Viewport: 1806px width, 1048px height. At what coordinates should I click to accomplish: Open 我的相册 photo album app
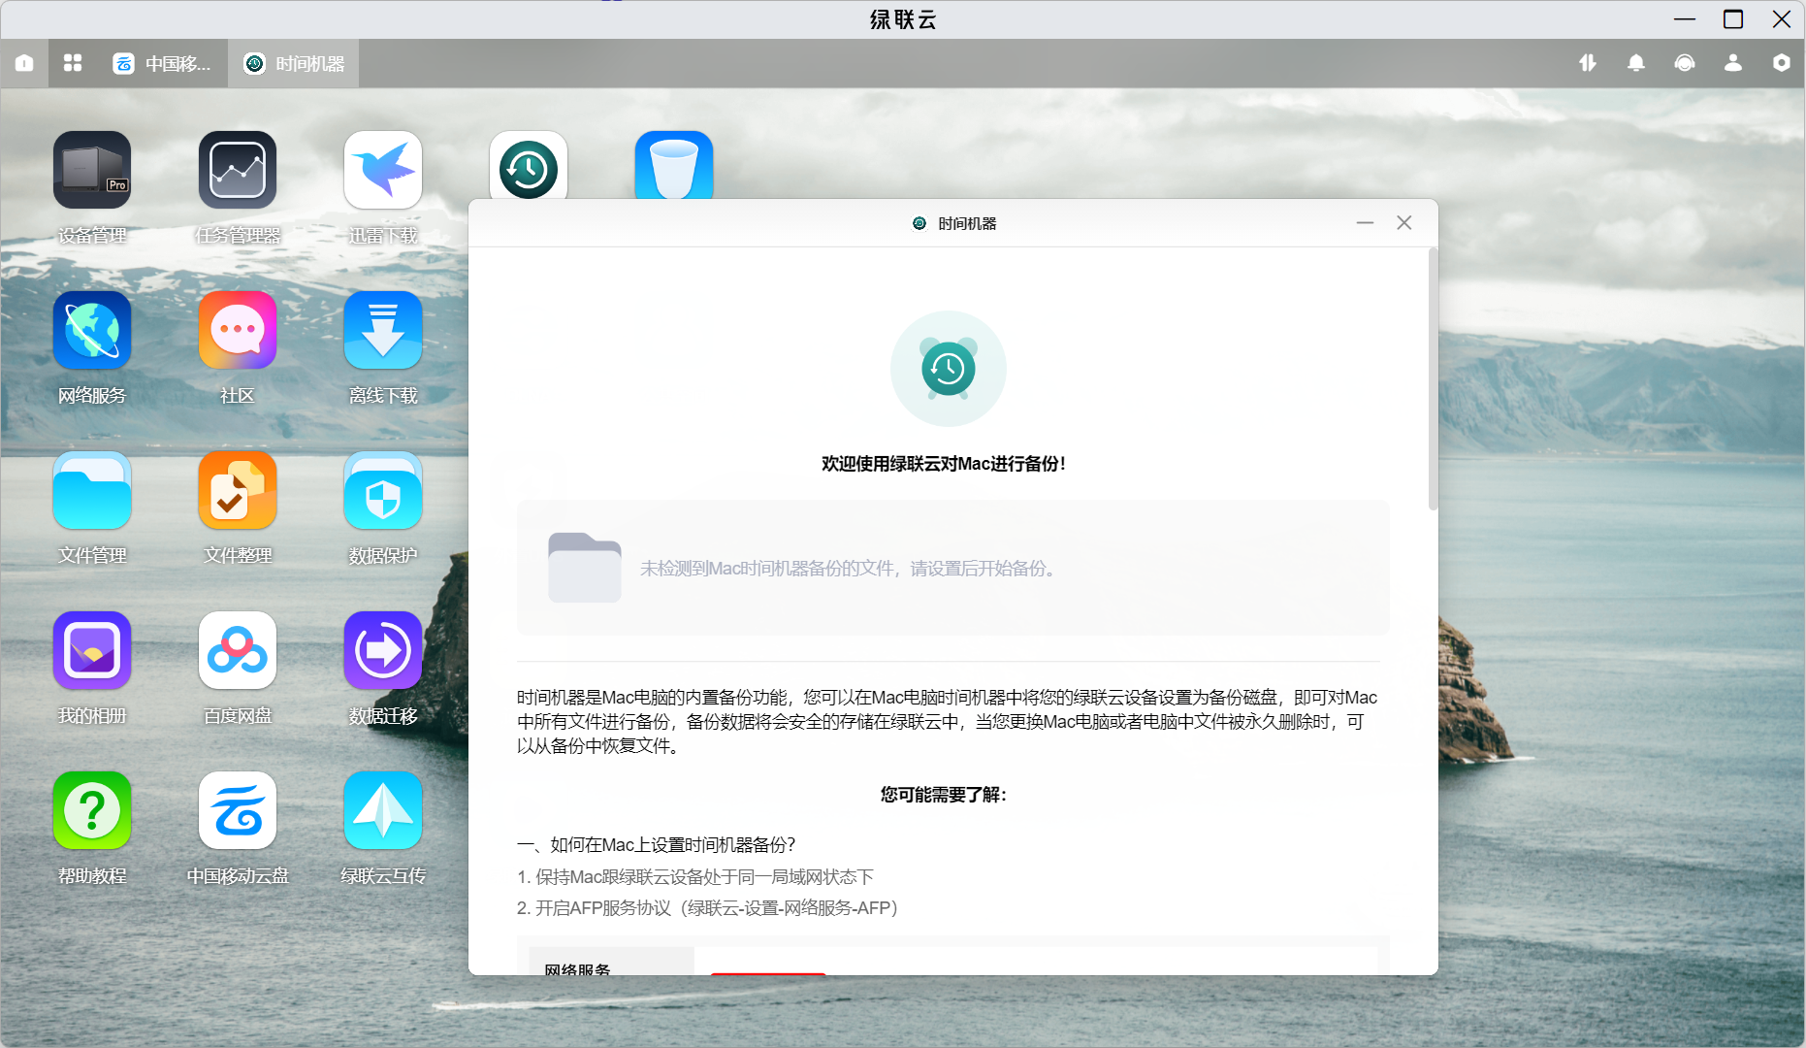click(x=92, y=651)
